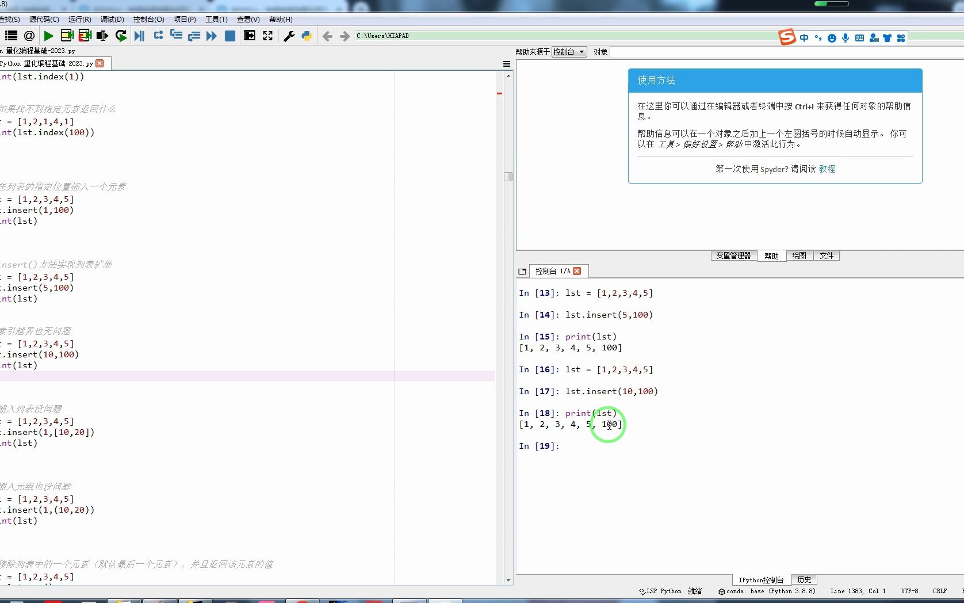Toggle fullscreen arrows icon
Screen dimensions: 964x603
coord(267,36)
